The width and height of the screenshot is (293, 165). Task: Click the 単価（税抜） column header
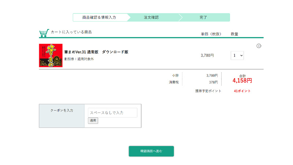click(x=211, y=34)
